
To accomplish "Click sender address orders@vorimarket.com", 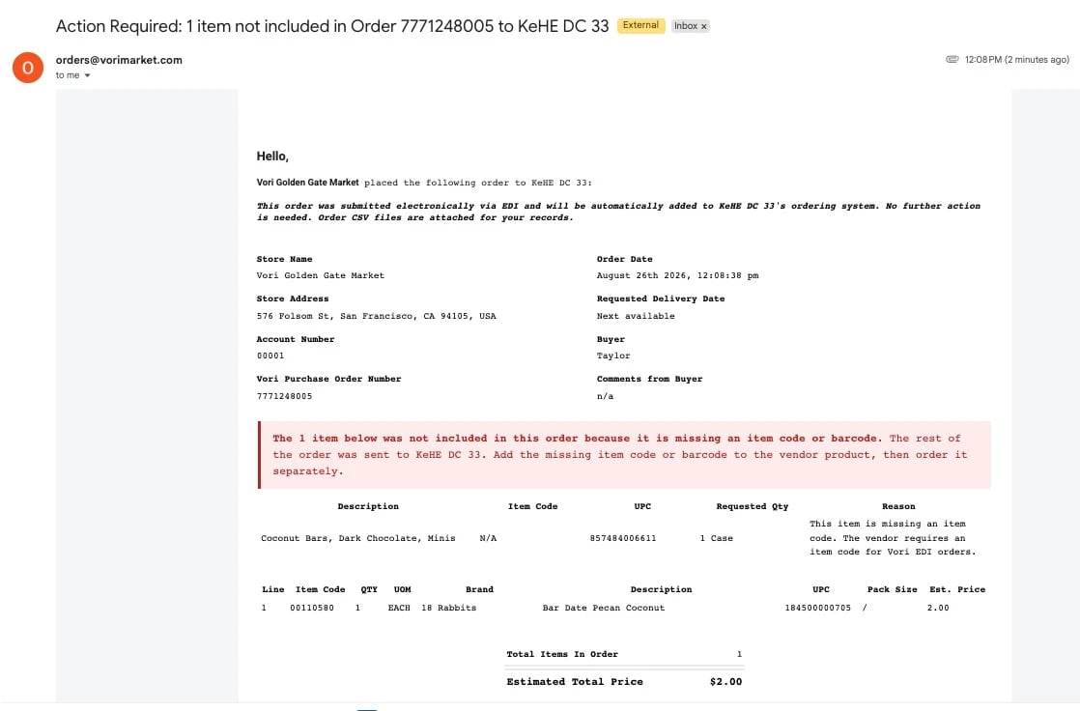I will pos(119,60).
